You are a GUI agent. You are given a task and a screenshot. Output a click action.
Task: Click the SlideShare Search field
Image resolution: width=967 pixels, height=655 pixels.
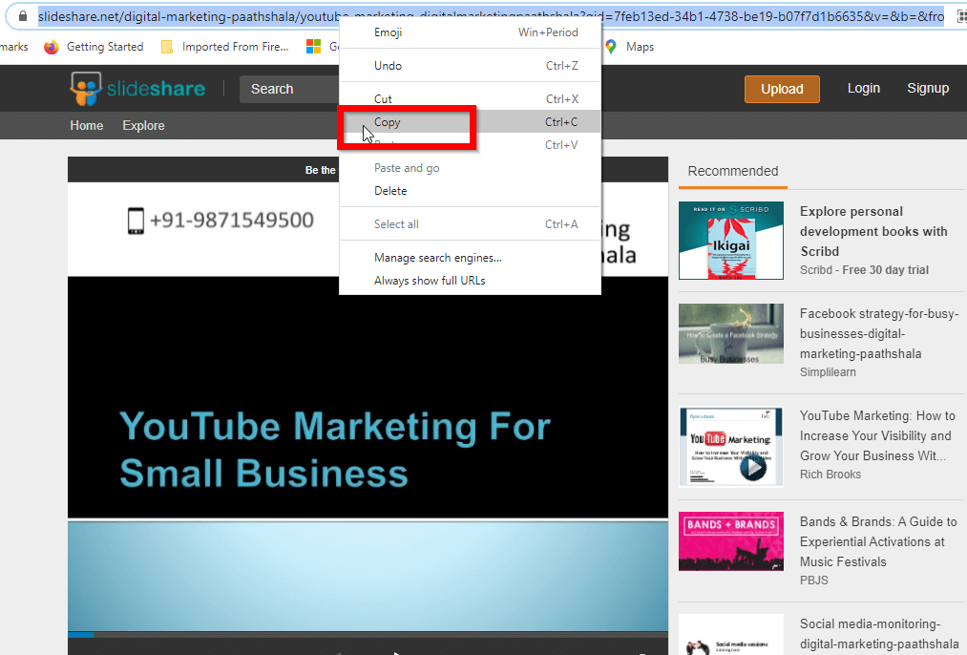289,89
